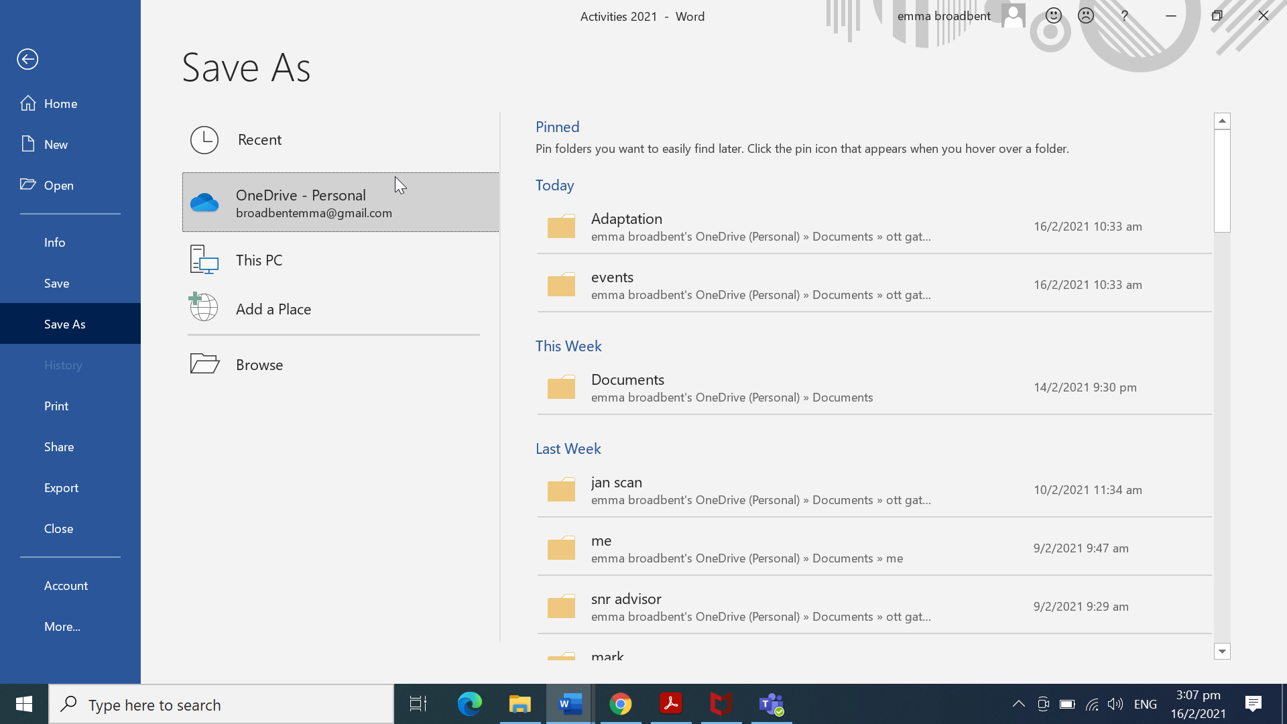This screenshot has height=724, width=1287.
Task: Click the OneDrive cloud icon
Action: [204, 202]
